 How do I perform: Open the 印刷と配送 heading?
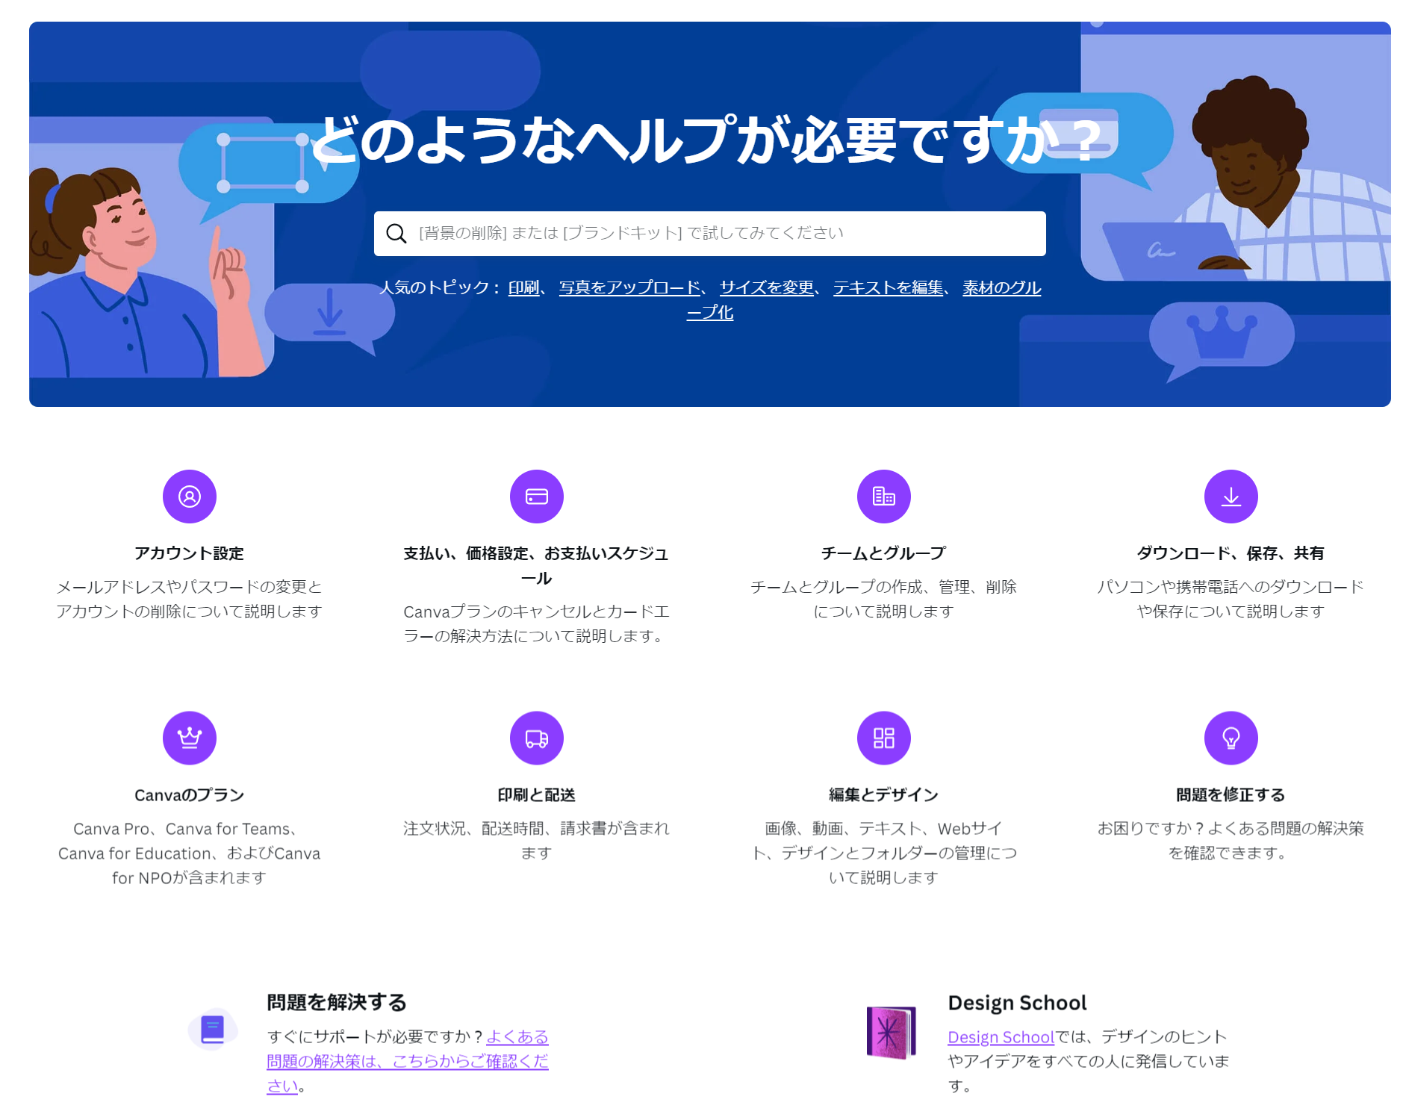tap(537, 795)
